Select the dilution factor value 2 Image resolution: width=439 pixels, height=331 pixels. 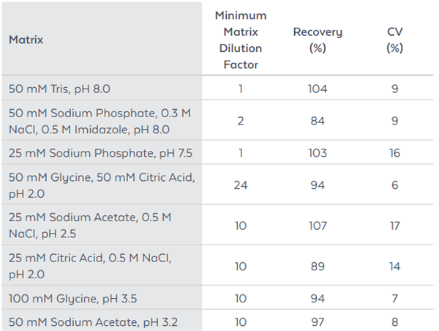pos(241,121)
